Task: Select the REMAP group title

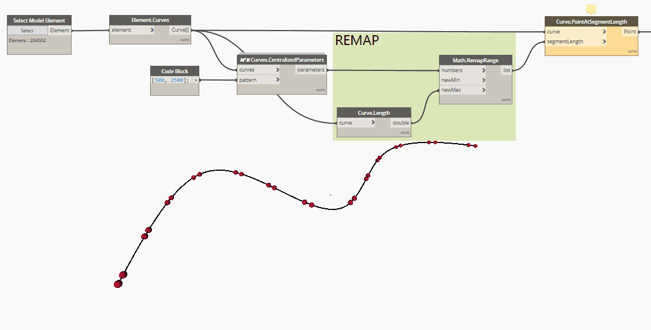Action: tap(357, 40)
